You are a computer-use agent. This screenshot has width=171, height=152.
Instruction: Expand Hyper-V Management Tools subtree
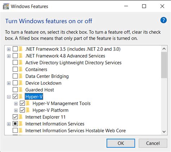16,104
